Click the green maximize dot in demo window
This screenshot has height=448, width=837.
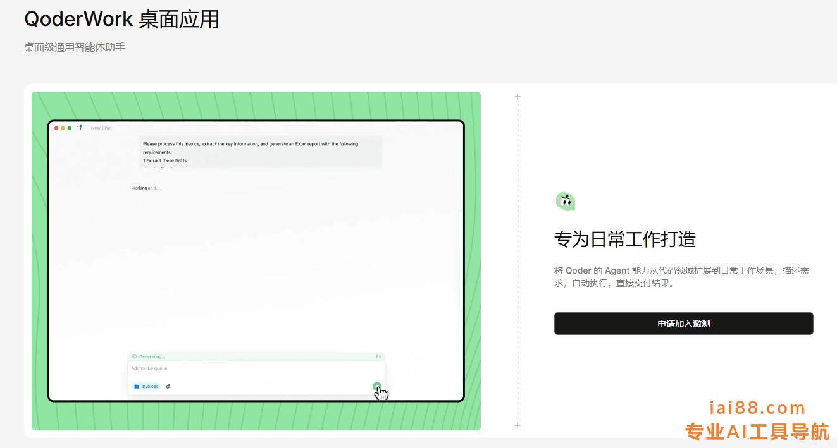pyautogui.click(x=70, y=128)
